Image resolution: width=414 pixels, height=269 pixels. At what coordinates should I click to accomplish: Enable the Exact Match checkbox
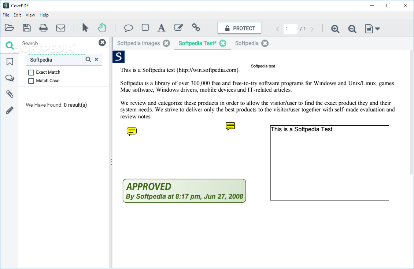point(31,72)
